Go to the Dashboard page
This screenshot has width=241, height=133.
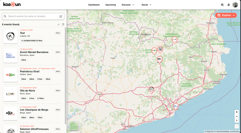coord(94,5)
